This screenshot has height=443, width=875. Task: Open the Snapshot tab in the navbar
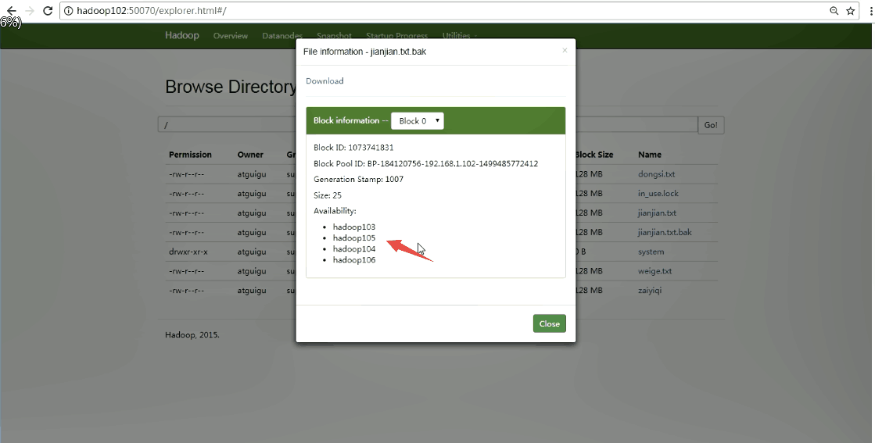point(334,35)
